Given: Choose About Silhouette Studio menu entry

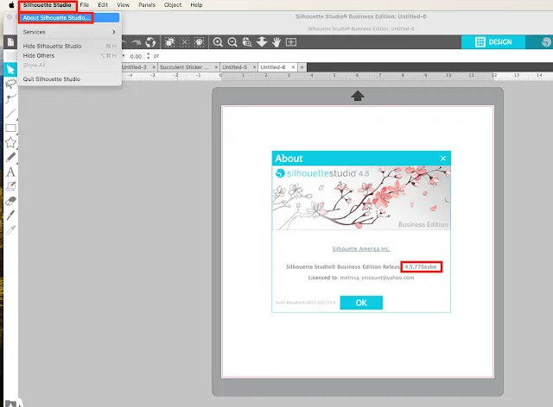Looking at the screenshot, I should tap(69, 17).
